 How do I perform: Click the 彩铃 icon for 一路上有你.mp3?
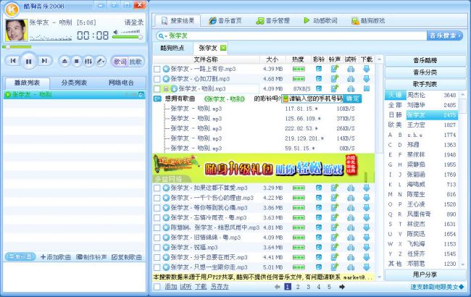point(319,69)
